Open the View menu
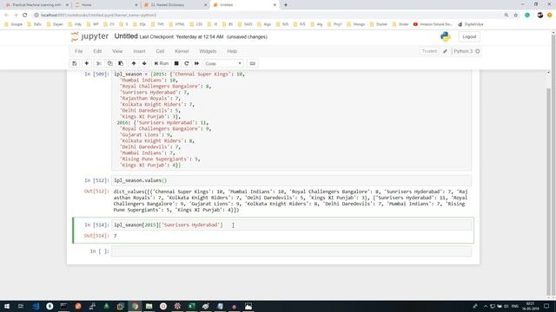556x312 pixels. click(x=117, y=51)
